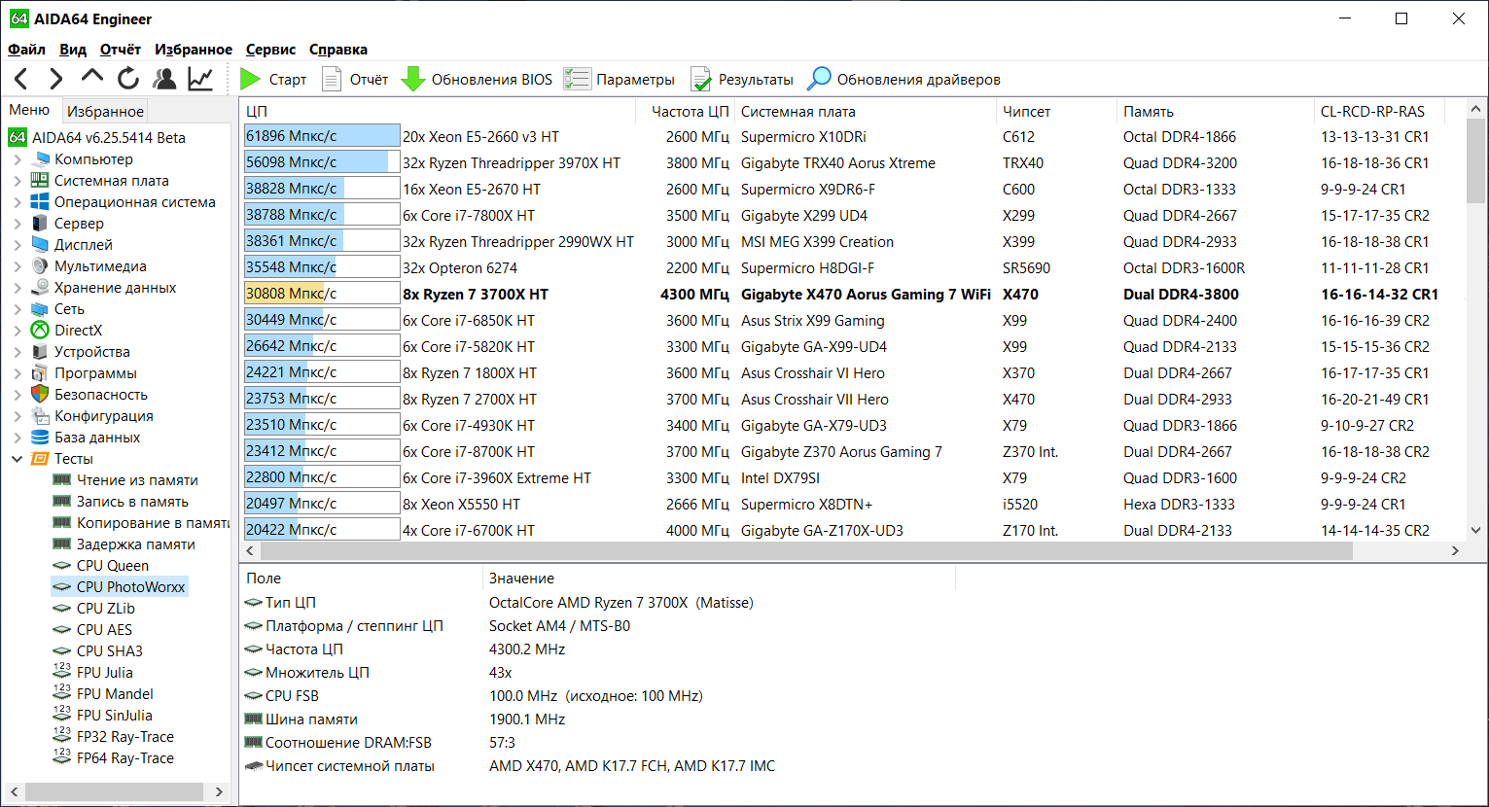Image resolution: width=1489 pixels, height=807 pixels.
Task: Open the CPU Queen benchmark
Action: 113,566
